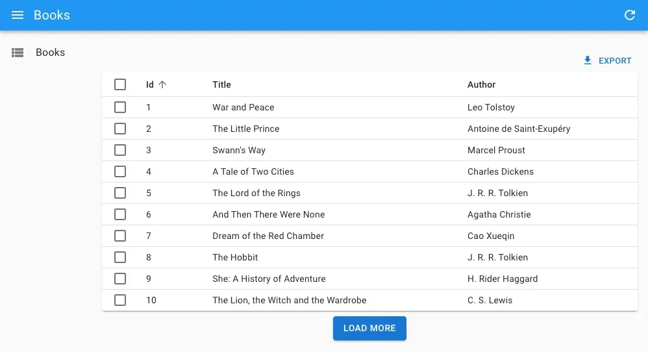
Task: Select the row checkbox for Dream of the Red Chamber
Action: click(x=120, y=236)
